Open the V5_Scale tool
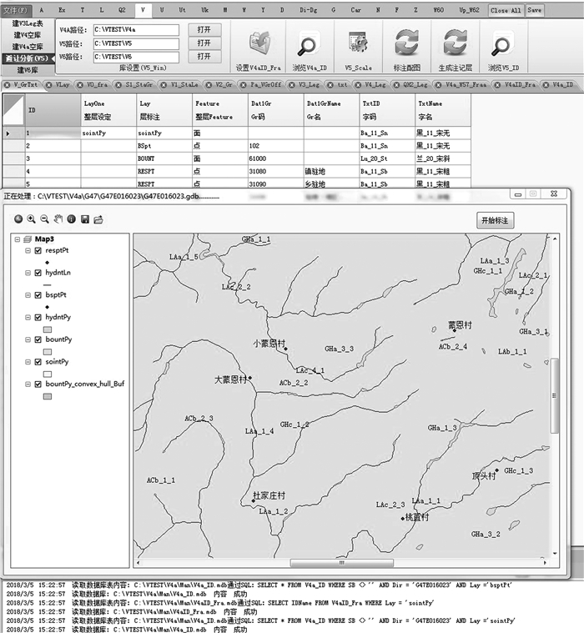Screen dimensions: 584x633 click(x=358, y=45)
